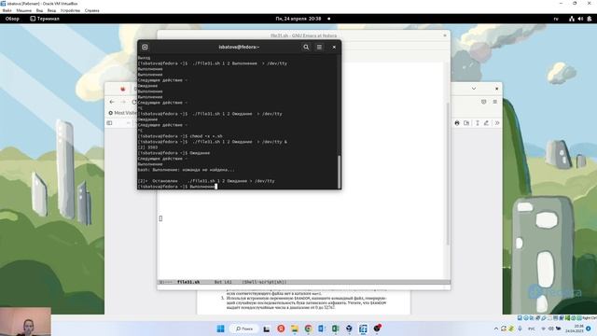This screenshot has width=597, height=336.
Task: Open GNOME Activities overview (Обзор)
Action: point(12,19)
